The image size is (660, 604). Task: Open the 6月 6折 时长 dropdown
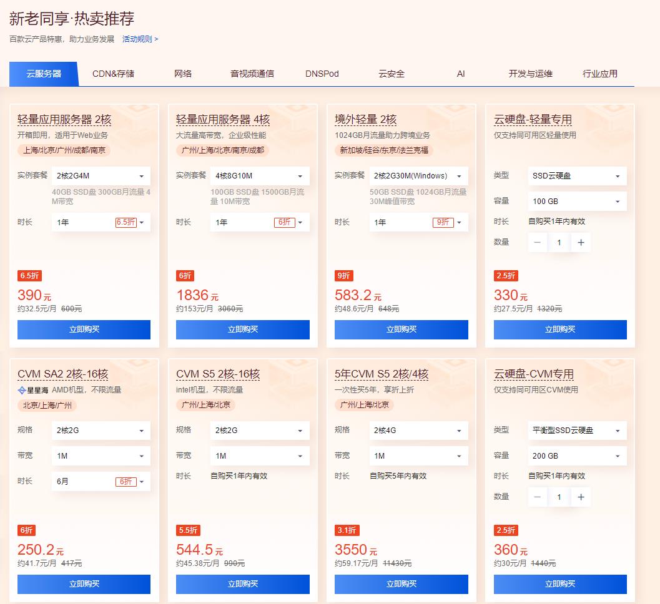pos(101,481)
